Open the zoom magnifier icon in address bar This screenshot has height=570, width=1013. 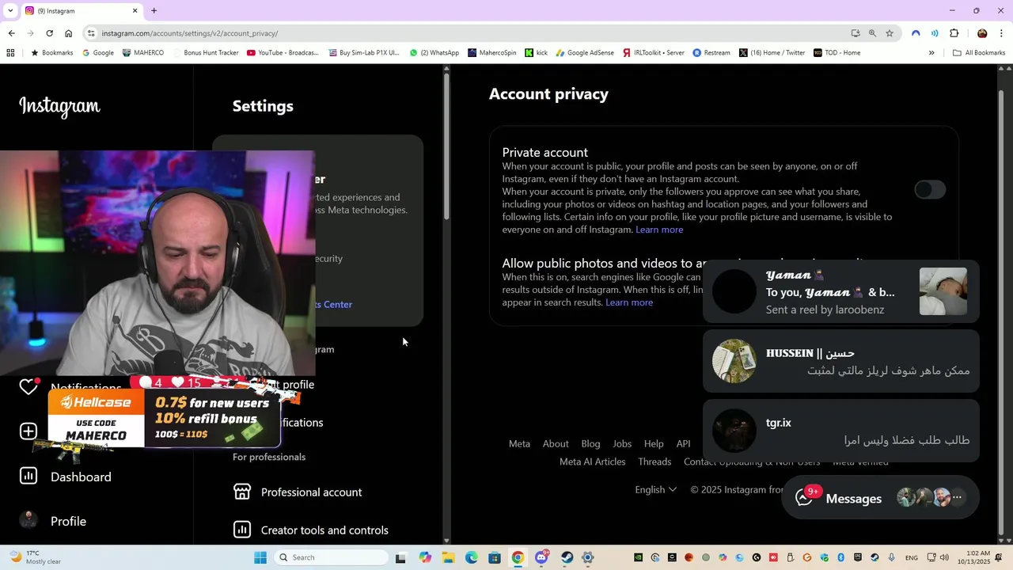(872, 33)
